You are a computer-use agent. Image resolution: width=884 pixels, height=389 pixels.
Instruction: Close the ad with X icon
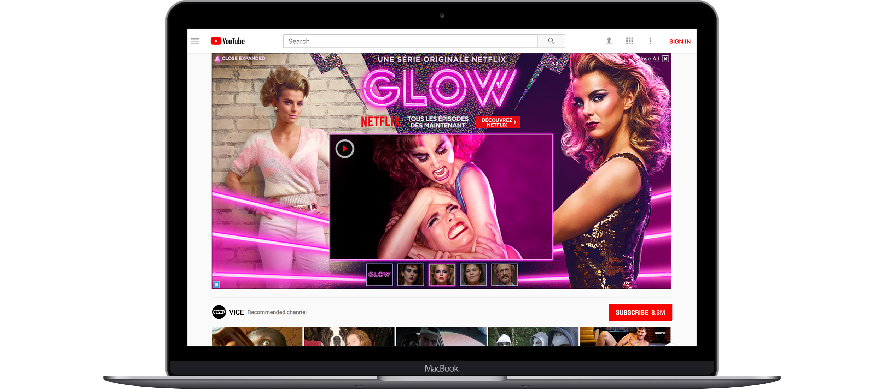[665, 59]
